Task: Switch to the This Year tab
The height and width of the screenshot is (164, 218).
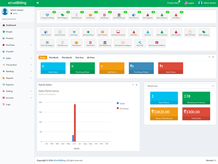Action: 79,58
